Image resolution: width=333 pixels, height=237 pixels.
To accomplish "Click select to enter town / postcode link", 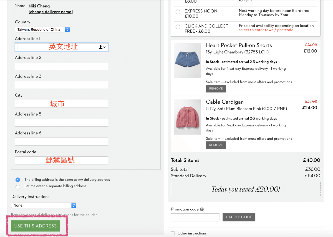I will click(266, 30).
